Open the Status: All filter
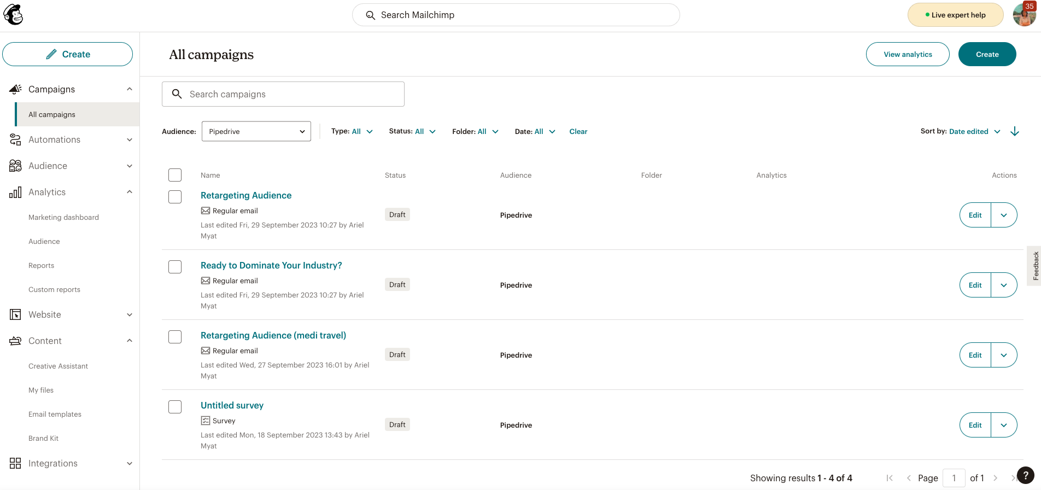1041x490 pixels. pyautogui.click(x=412, y=131)
